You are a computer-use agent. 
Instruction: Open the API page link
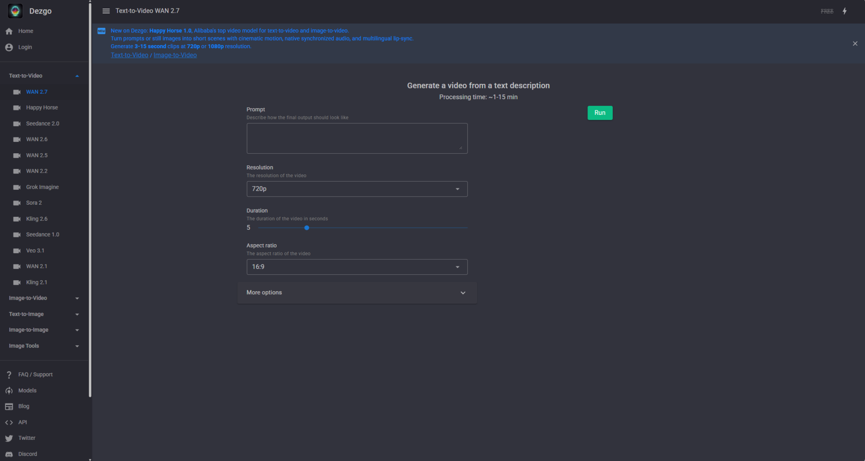coord(44,422)
